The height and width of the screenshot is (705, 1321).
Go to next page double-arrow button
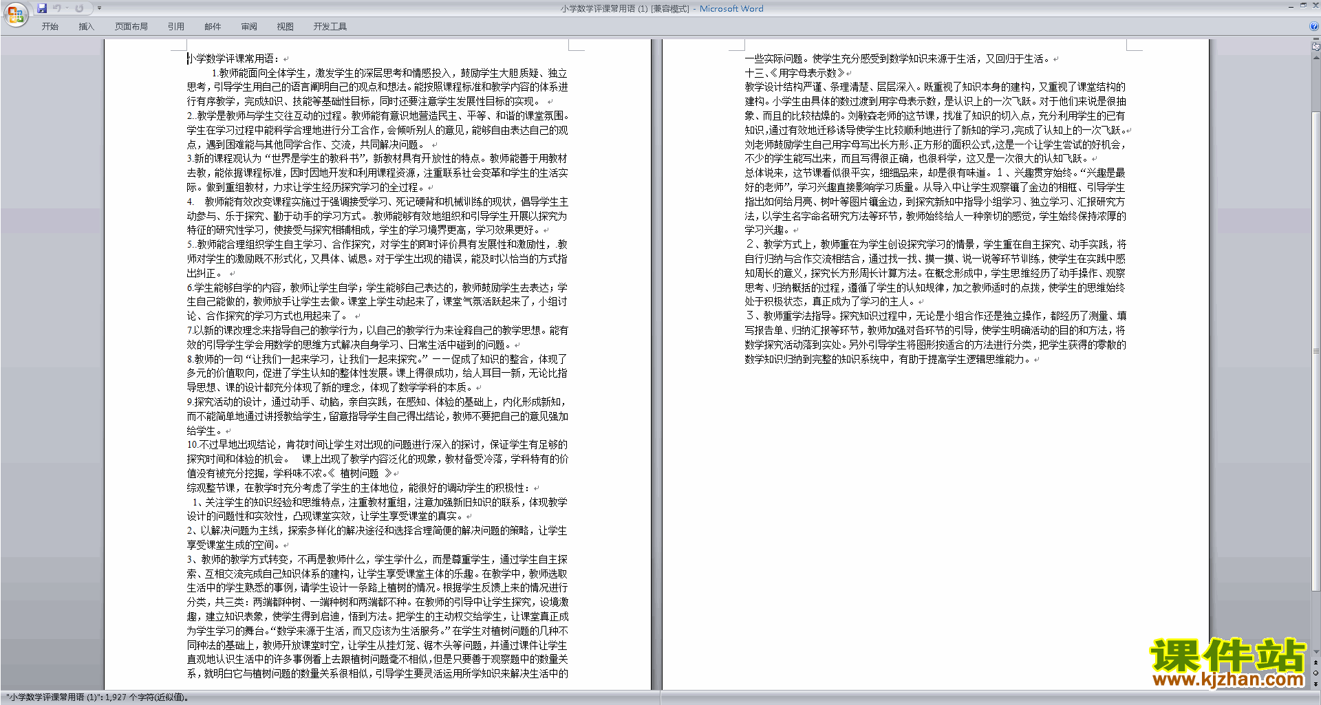coord(1315,684)
